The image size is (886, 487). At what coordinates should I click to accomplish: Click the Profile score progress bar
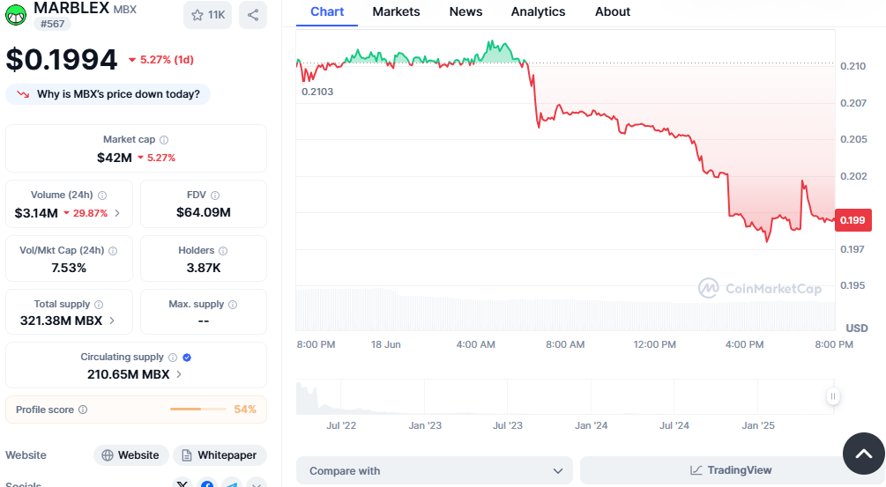(x=197, y=410)
